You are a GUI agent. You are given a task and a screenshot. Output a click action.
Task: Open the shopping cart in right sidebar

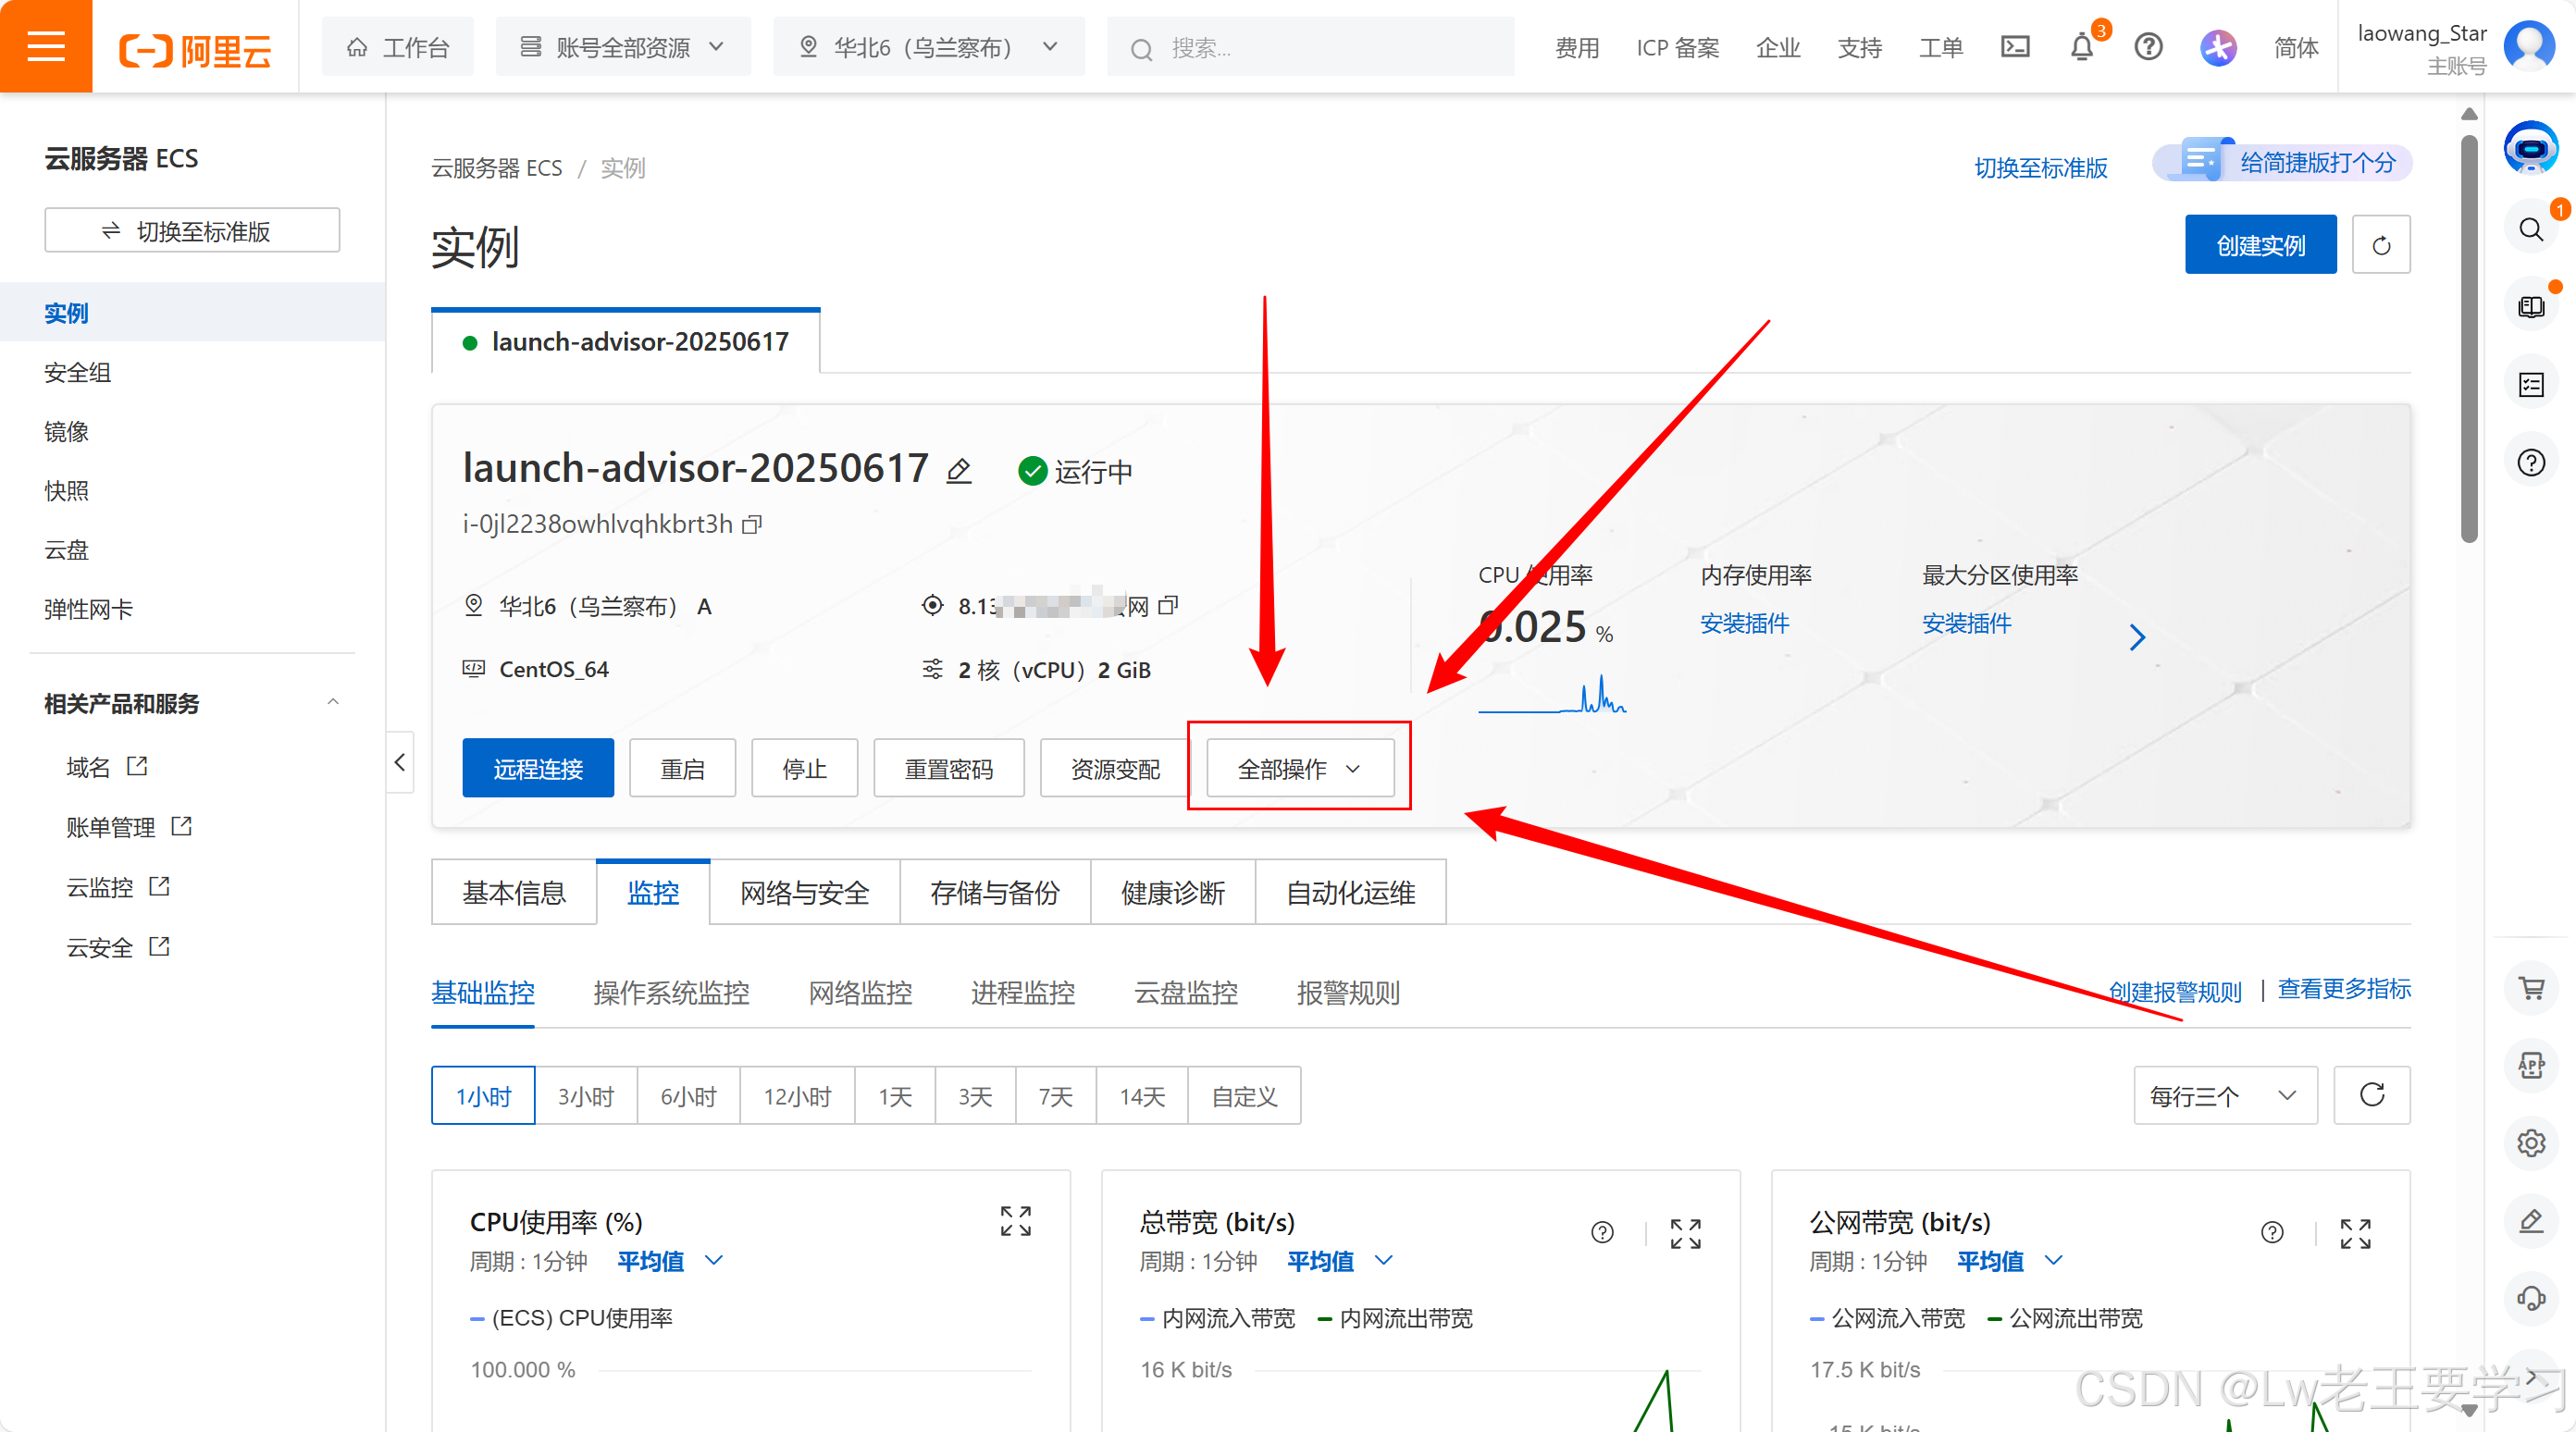click(2531, 988)
